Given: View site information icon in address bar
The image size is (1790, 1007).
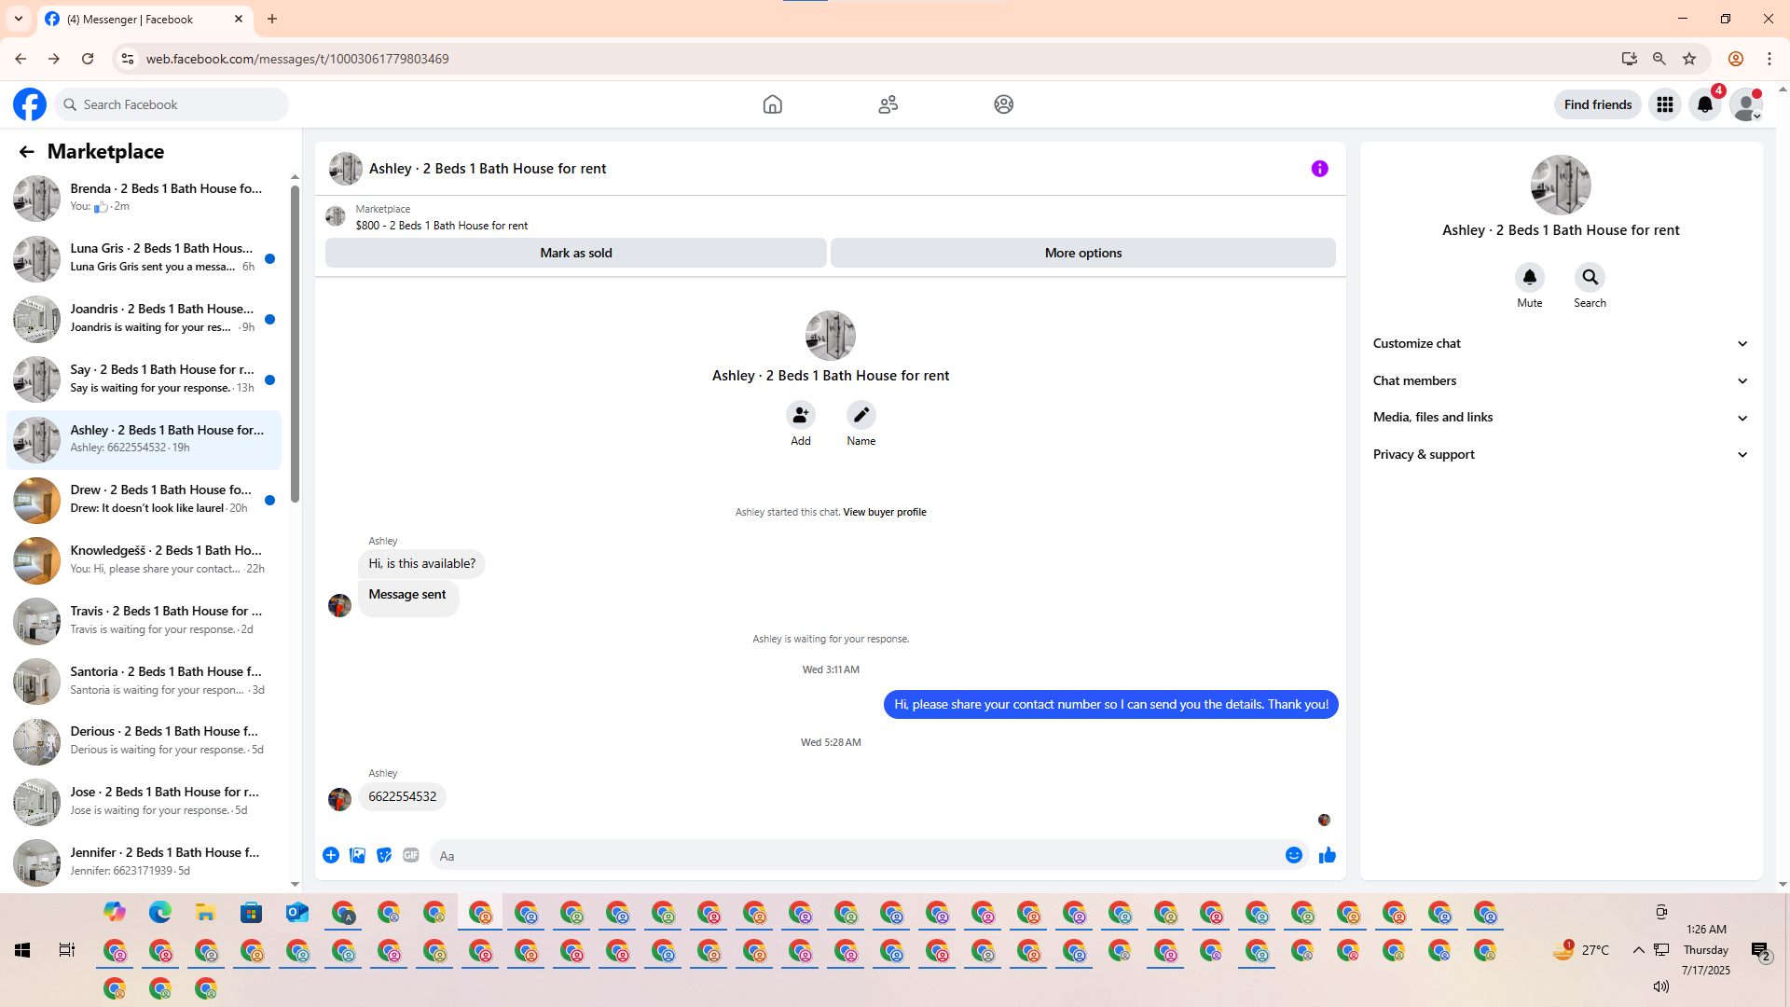Looking at the screenshot, I should tap(128, 59).
